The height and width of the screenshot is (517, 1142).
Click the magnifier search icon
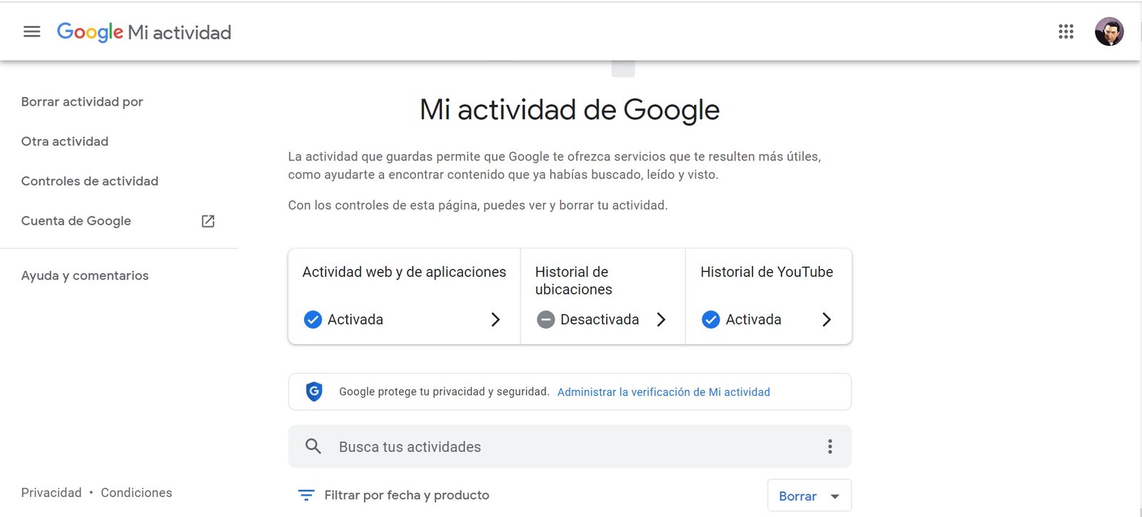point(313,446)
